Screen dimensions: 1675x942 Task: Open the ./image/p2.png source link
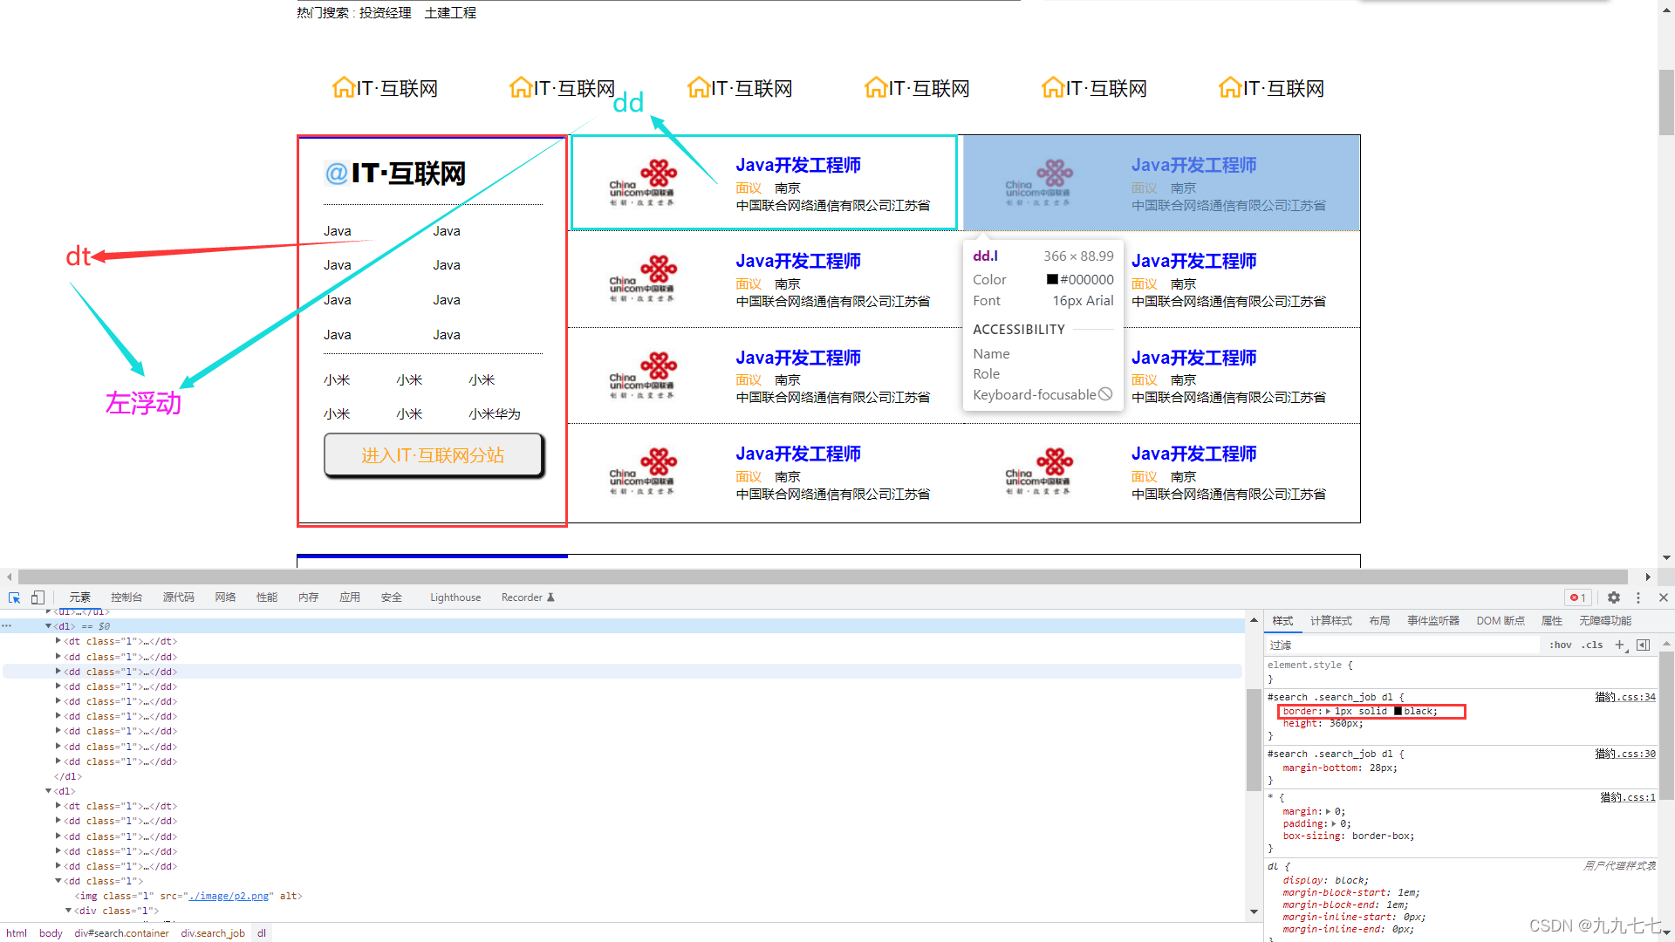[229, 896]
